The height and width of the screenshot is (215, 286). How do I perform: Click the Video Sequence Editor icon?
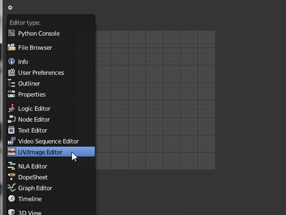pos(12,141)
